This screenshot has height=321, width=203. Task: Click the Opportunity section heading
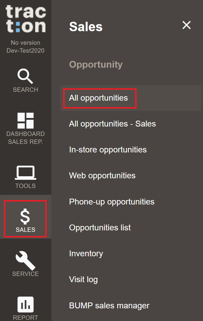click(96, 65)
